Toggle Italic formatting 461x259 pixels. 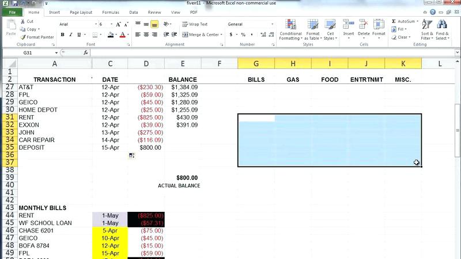coord(70,35)
